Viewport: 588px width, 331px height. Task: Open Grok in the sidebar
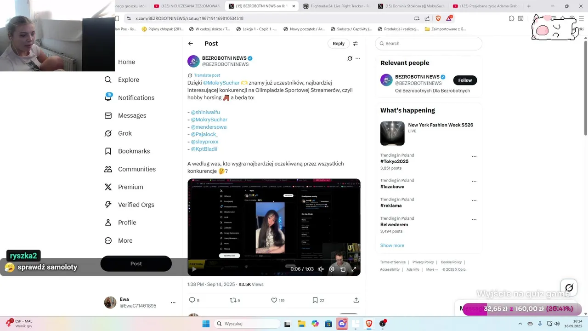pyautogui.click(x=118, y=133)
